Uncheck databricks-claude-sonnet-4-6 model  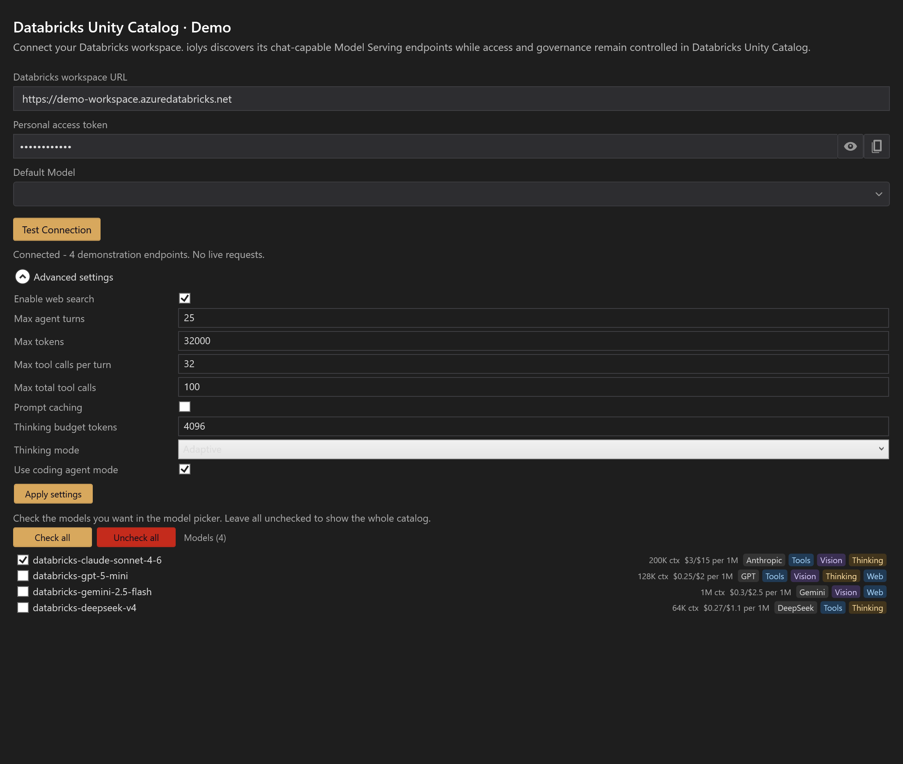[23, 560]
